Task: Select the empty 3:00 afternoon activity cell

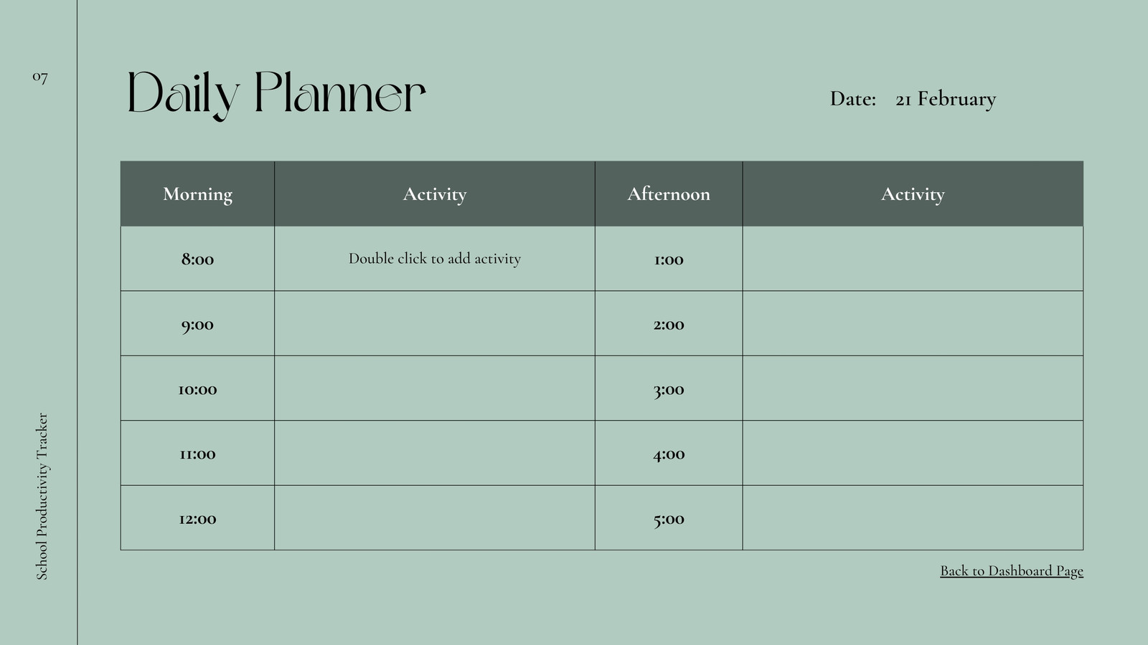Action: pos(913,388)
